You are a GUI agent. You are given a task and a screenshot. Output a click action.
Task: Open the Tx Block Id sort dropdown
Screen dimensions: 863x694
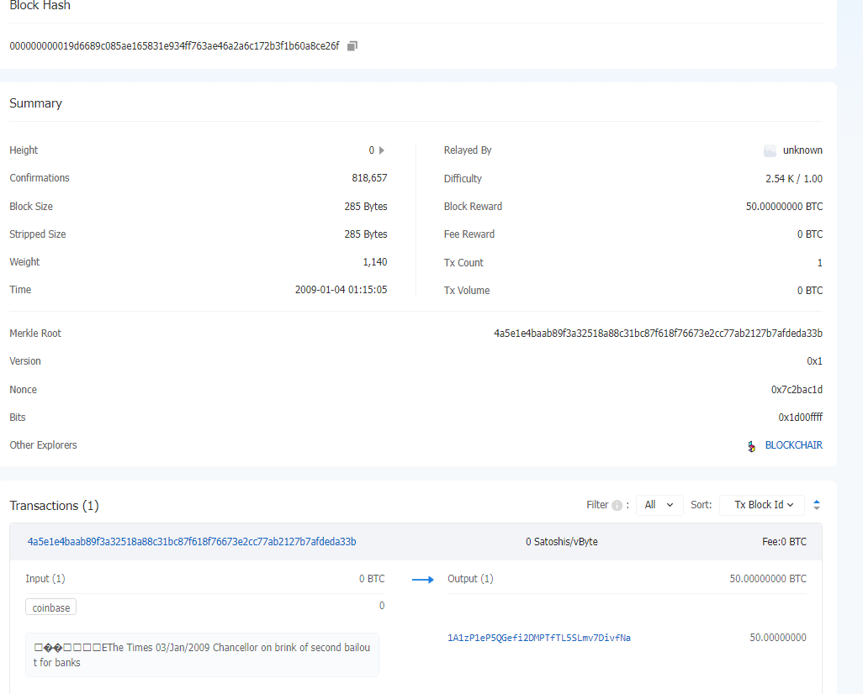(763, 505)
